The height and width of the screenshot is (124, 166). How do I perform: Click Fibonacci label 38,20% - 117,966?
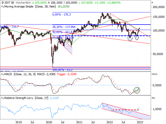pyautogui.click(x=64, y=27)
